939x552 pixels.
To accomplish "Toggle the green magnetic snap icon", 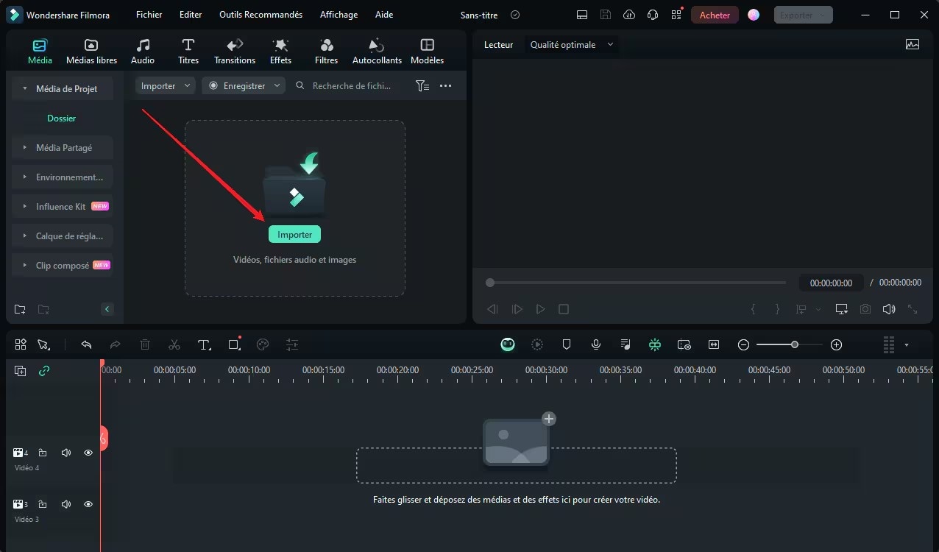I will coord(655,344).
